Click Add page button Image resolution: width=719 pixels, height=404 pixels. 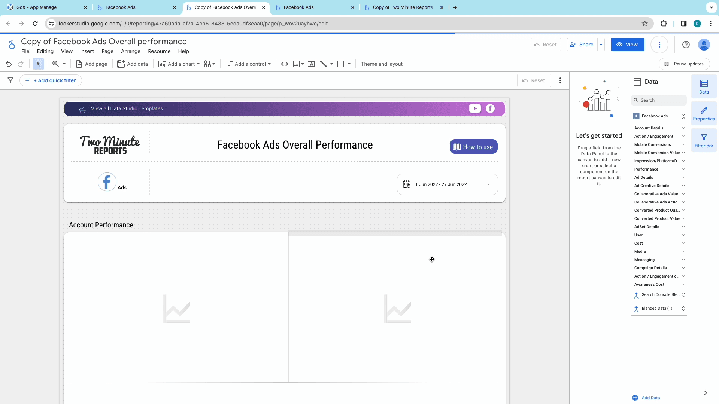coord(91,64)
